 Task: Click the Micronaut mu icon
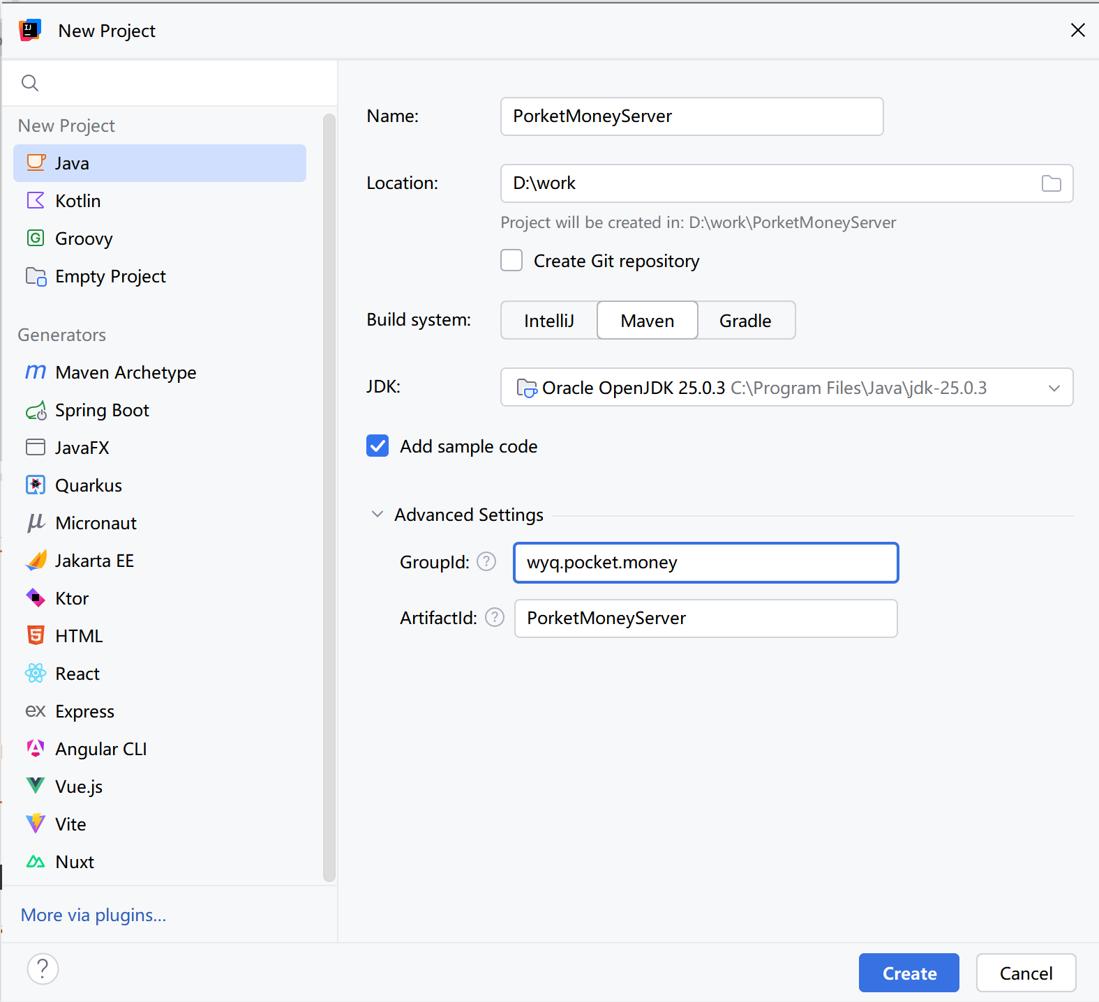coord(36,522)
